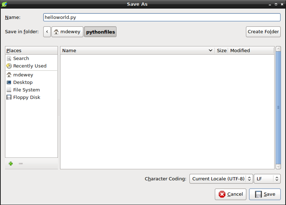
Task: Click the remove bookmark minus icon
Action: click(21, 164)
